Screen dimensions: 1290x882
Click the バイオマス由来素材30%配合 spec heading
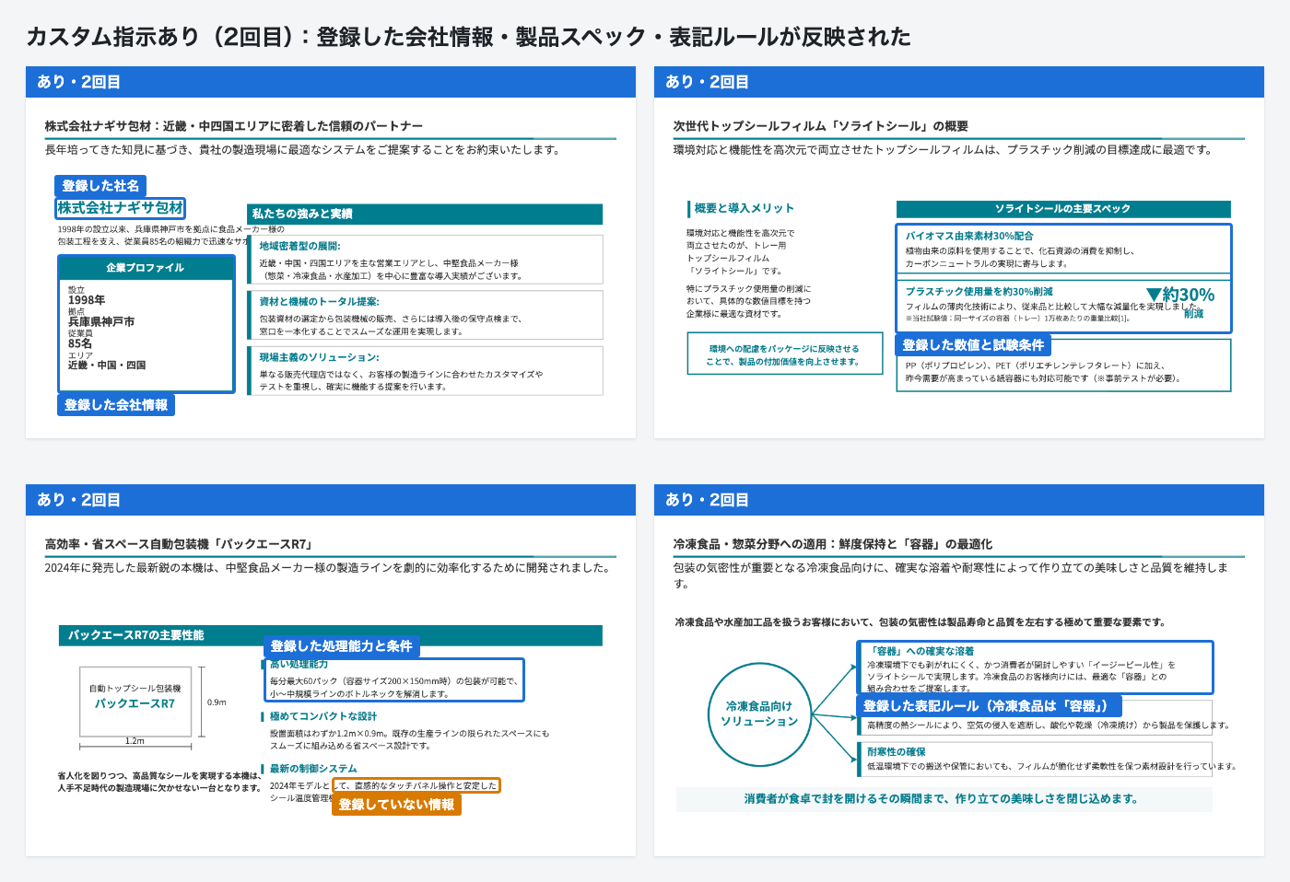point(969,236)
